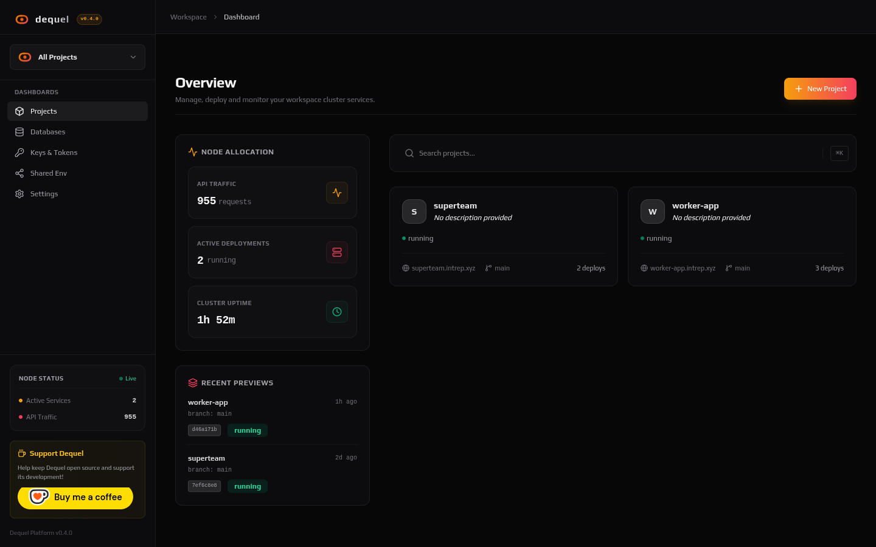The height and width of the screenshot is (547, 876).
Task: Open the superteam project card
Action: tap(504, 236)
